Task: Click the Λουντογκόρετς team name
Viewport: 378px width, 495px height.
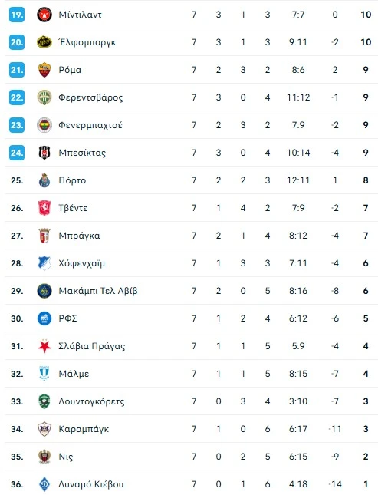Action: tap(91, 401)
